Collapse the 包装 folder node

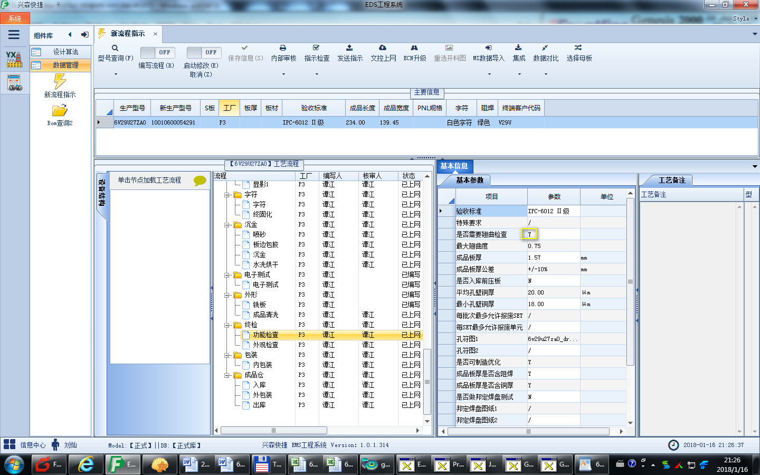tap(227, 355)
